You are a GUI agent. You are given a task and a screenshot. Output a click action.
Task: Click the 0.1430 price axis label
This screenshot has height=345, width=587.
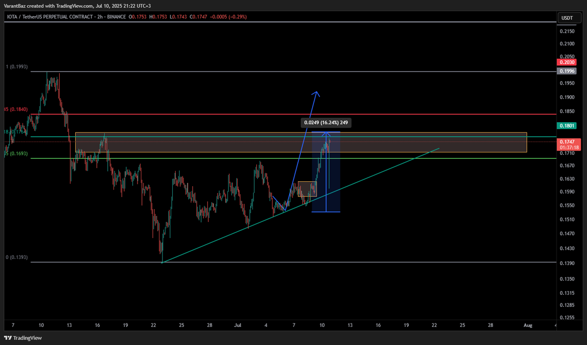coord(567,249)
